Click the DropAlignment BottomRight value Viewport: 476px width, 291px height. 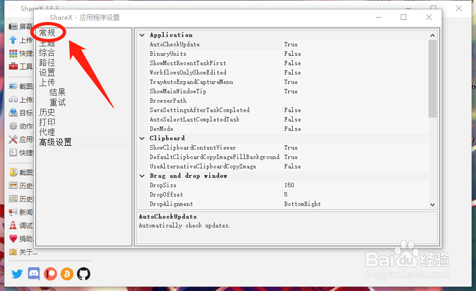(302, 204)
